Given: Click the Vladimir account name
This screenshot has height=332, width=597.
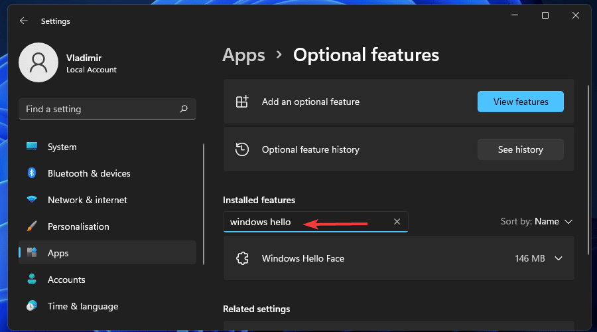Looking at the screenshot, I should point(84,58).
